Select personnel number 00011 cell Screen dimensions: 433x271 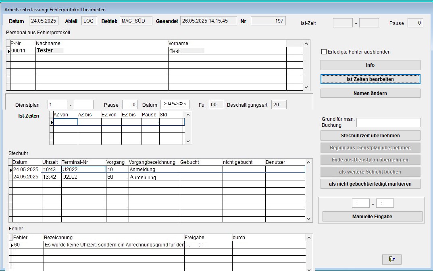pyautogui.click(x=23, y=51)
